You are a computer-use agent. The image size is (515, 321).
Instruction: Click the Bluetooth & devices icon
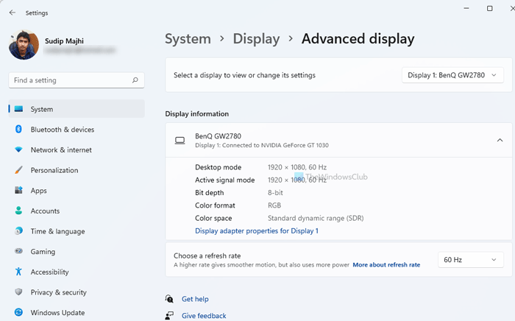pyautogui.click(x=19, y=130)
